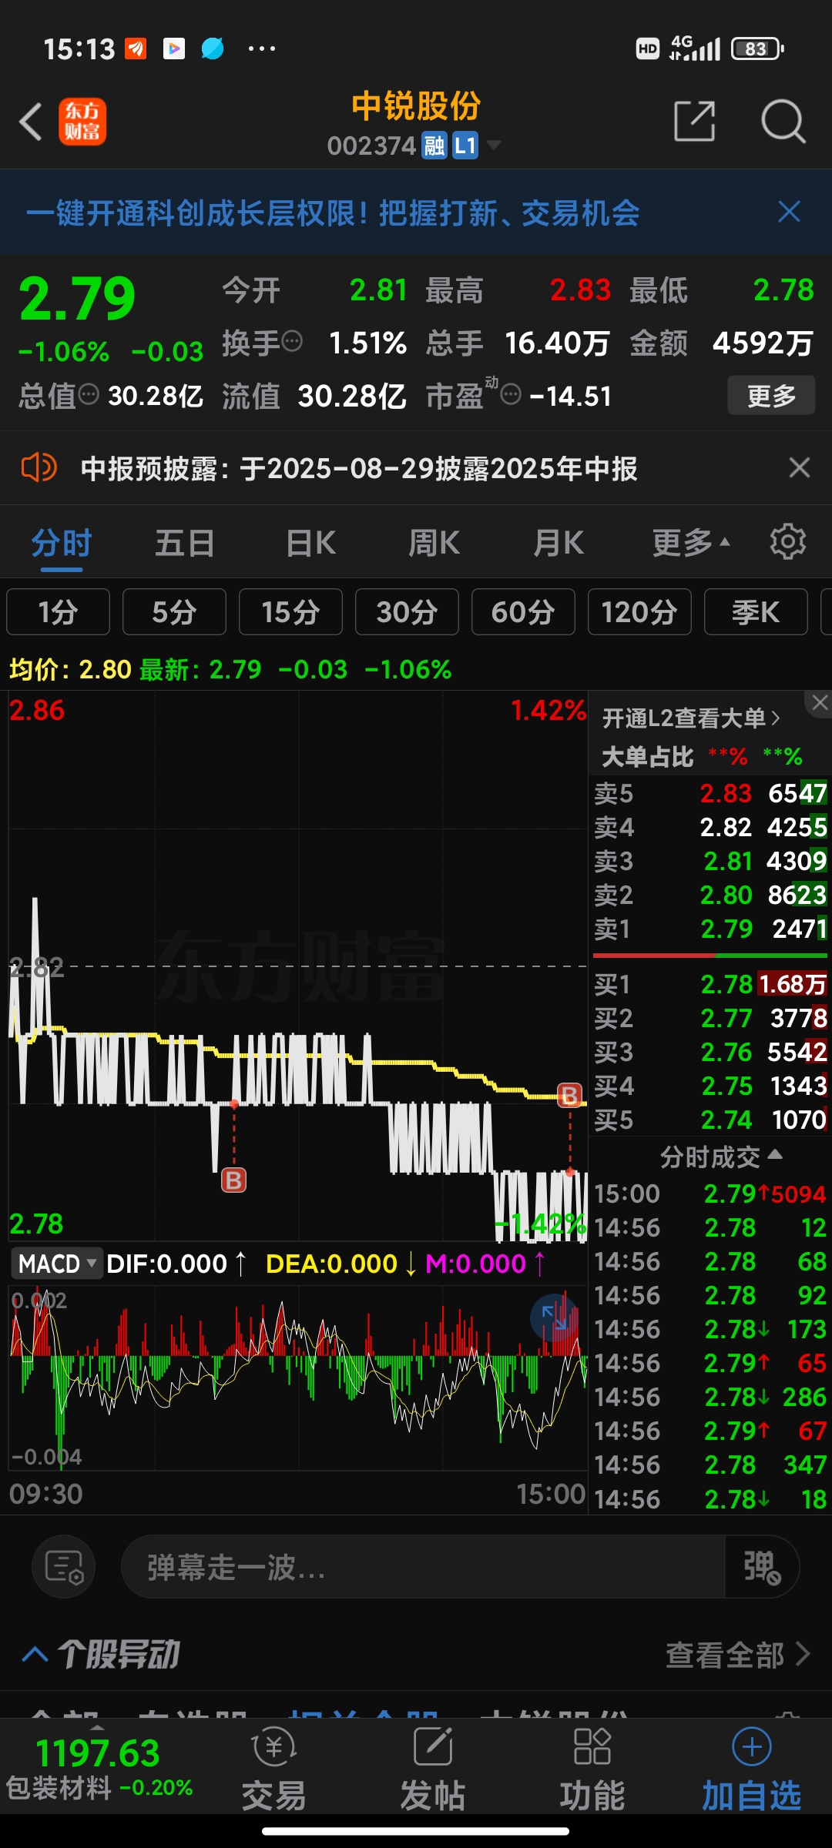Image resolution: width=832 pixels, height=1848 pixels.
Task: Open chart settings gear icon
Action: click(788, 542)
